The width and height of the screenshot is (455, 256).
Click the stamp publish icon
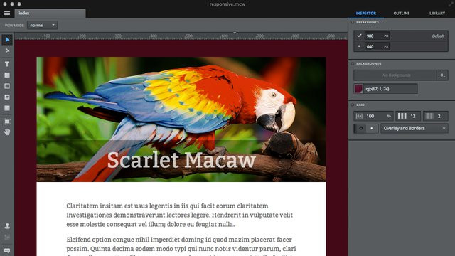[7, 226]
